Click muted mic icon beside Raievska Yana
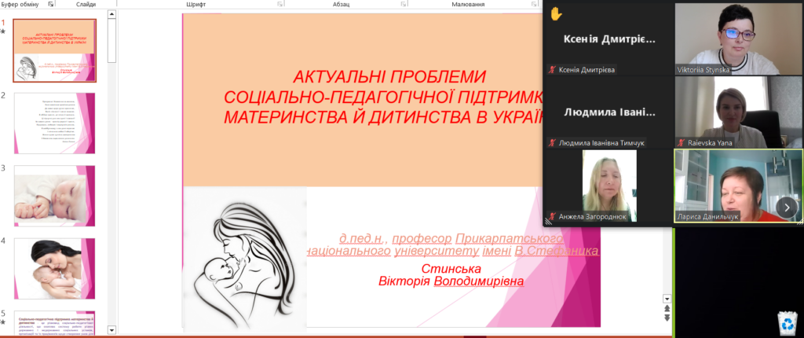This screenshot has width=804, height=338. coord(681,142)
